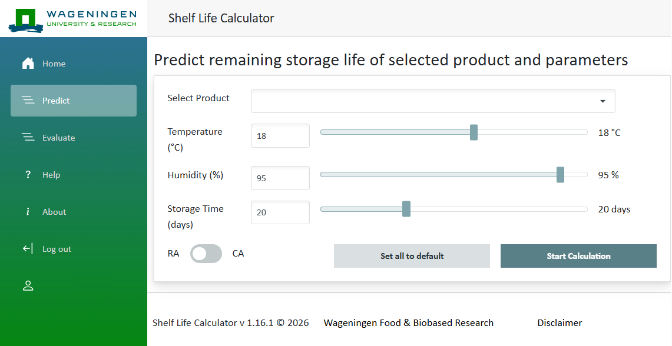Toggle the RA/CA storage switch
The image size is (672, 346).
pos(206,254)
